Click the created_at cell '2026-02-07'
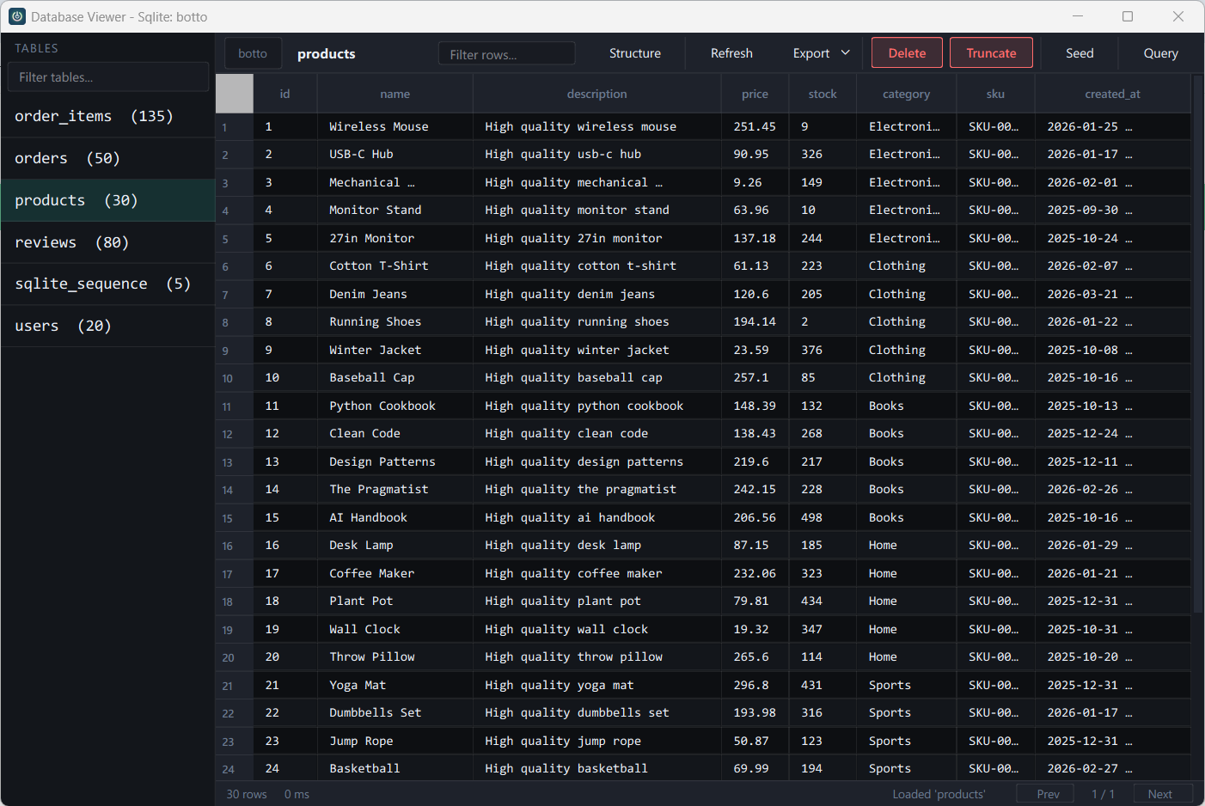Screen dimensions: 1205x806 point(1113,266)
